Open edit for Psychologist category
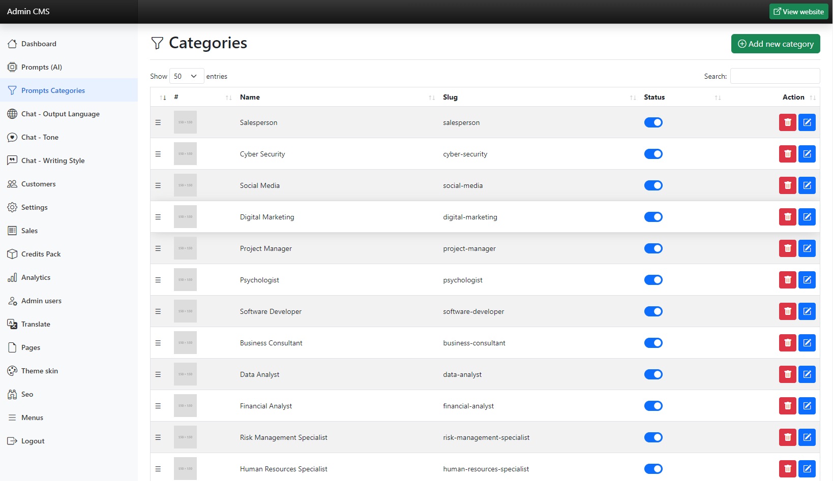The width and height of the screenshot is (833, 481). coord(807,280)
